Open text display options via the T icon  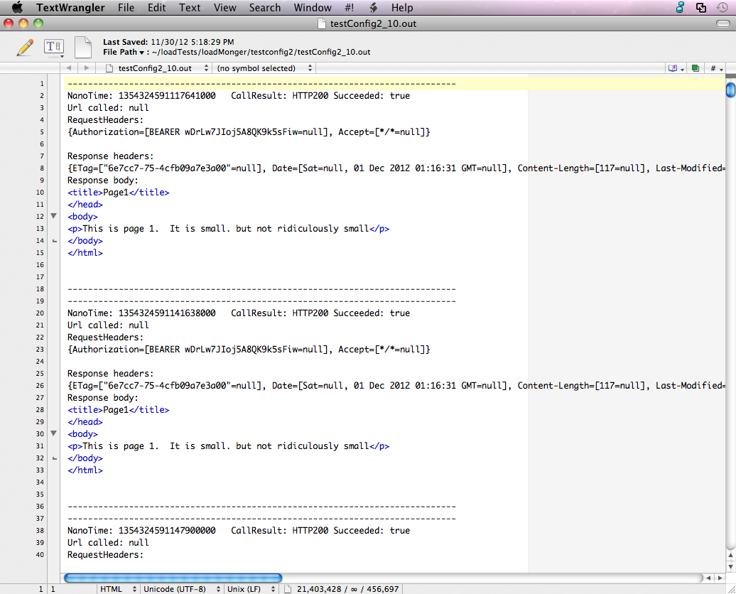pyautogui.click(x=53, y=45)
